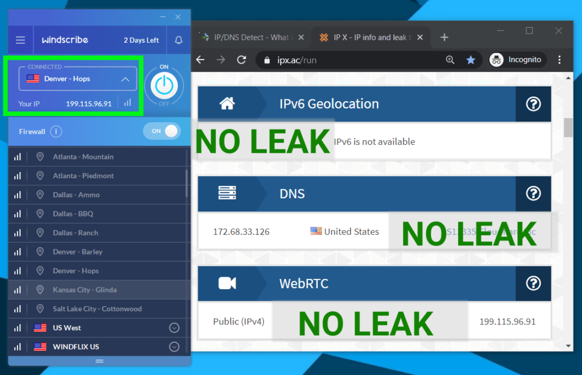Reload the ipx.ac page
Screen dimensions: 582x375
[x=242, y=60]
